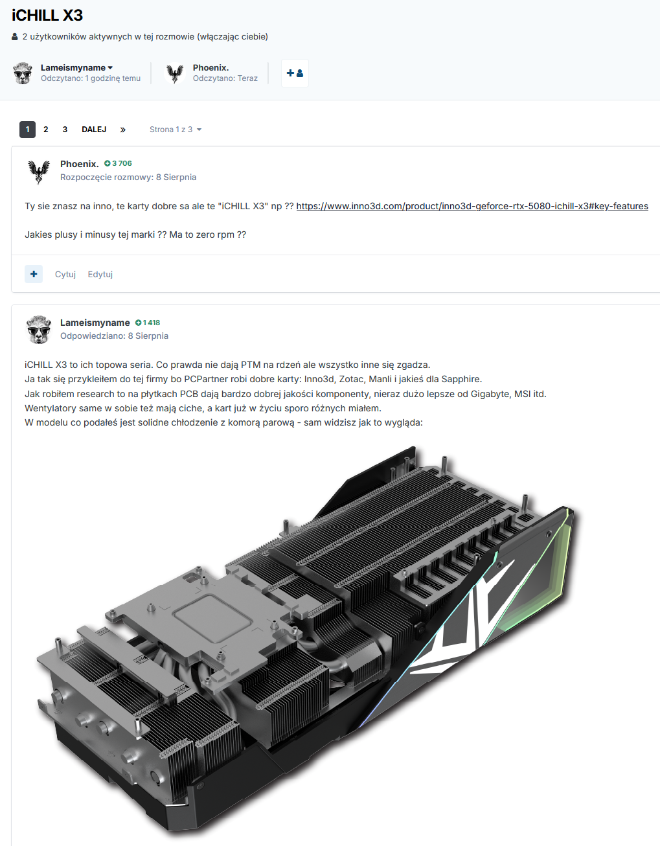
Task: Click Lameismyname's llama avatar in participants bar
Action: [x=23, y=73]
